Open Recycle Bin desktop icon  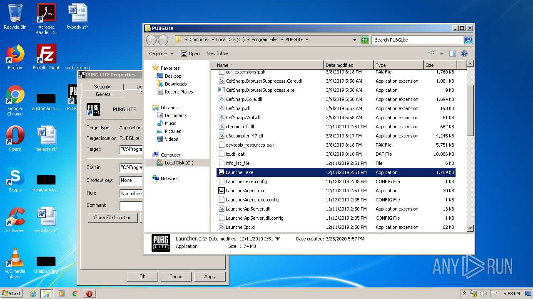click(15, 17)
